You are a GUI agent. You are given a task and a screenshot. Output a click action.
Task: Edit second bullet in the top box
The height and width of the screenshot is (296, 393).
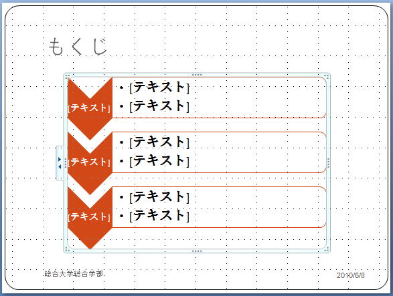(x=159, y=106)
